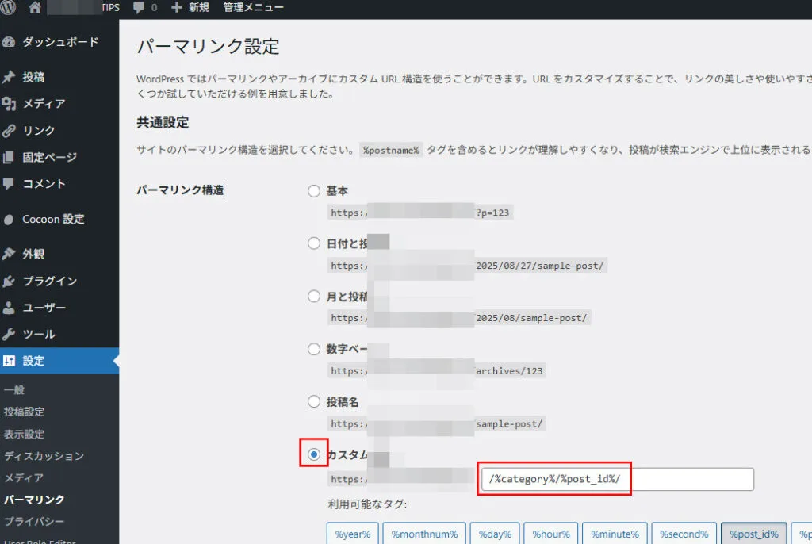This screenshot has width=812, height=544.
Task: Select the 基本 permalink radio button
Action: pyautogui.click(x=314, y=191)
